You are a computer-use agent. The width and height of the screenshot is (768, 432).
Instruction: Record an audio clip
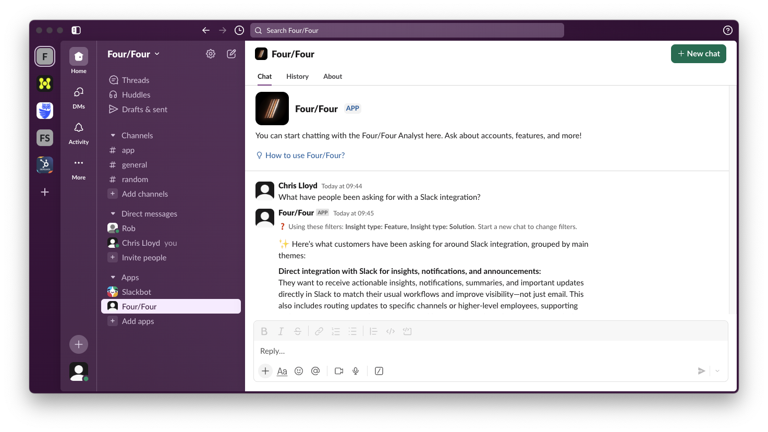(x=356, y=371)
